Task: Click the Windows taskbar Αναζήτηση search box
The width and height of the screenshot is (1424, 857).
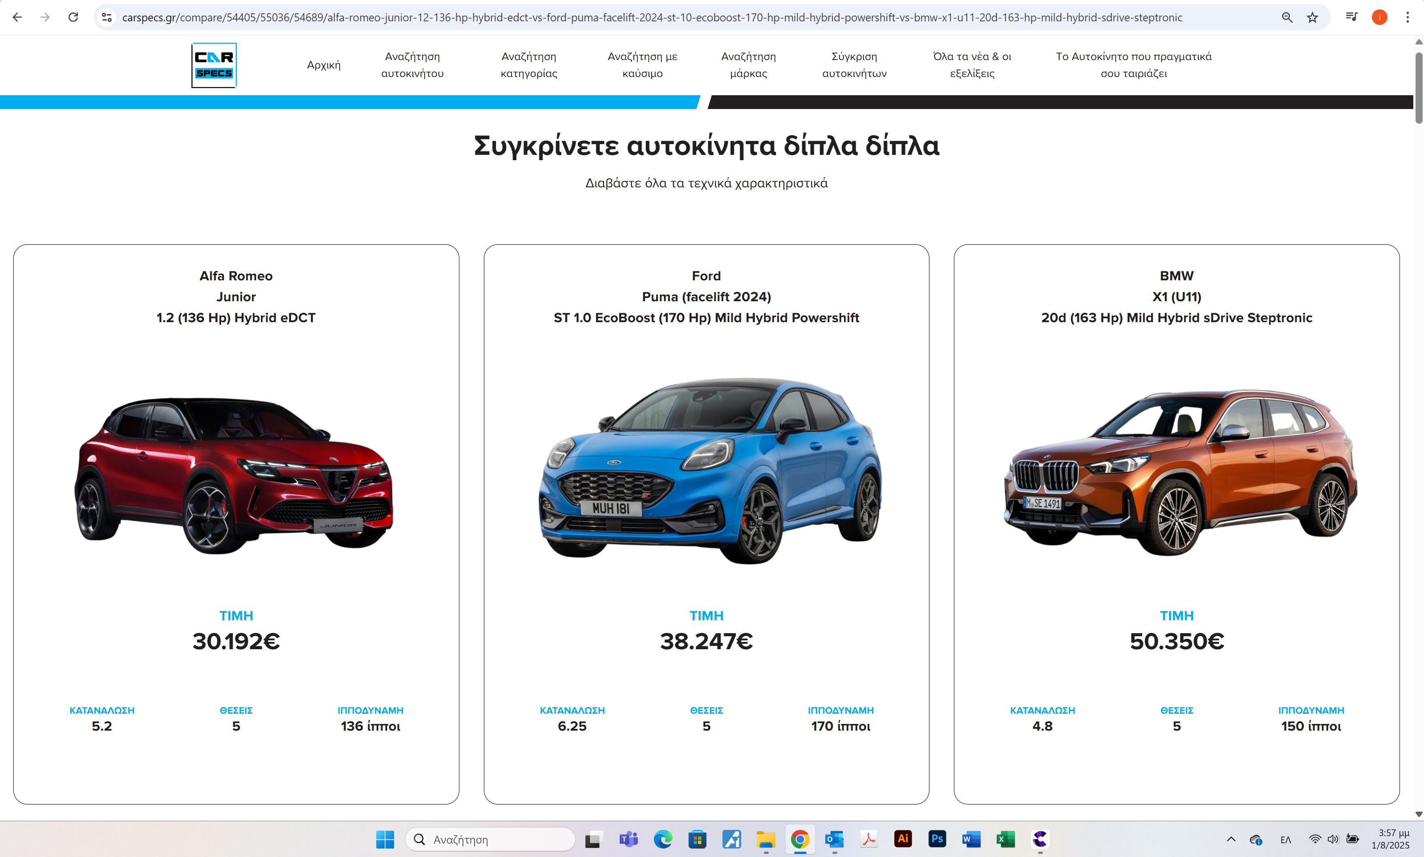Action: [x=491, y=840]
